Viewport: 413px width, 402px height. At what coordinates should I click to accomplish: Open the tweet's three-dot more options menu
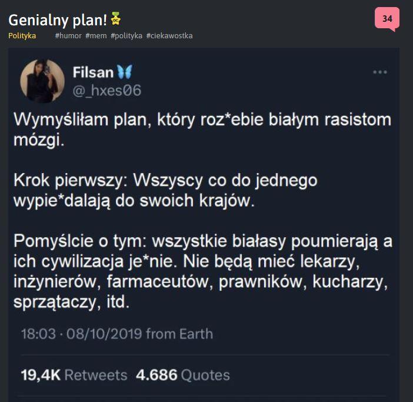pos(379,72)
